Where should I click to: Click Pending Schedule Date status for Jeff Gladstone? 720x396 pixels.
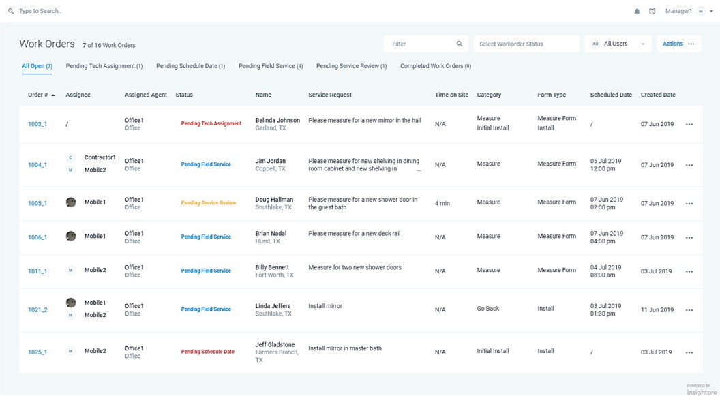pos(207,352)
